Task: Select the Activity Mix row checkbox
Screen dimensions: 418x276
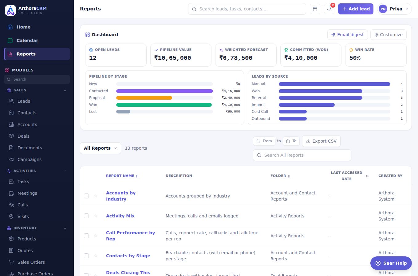Action: coord(86,216)
